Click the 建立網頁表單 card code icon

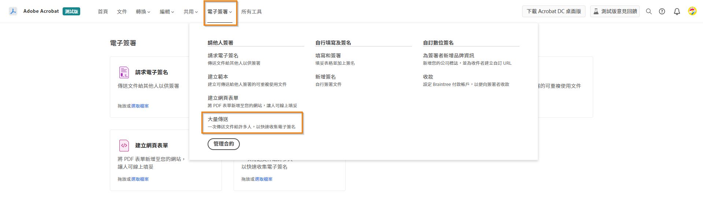click(124, 146)
